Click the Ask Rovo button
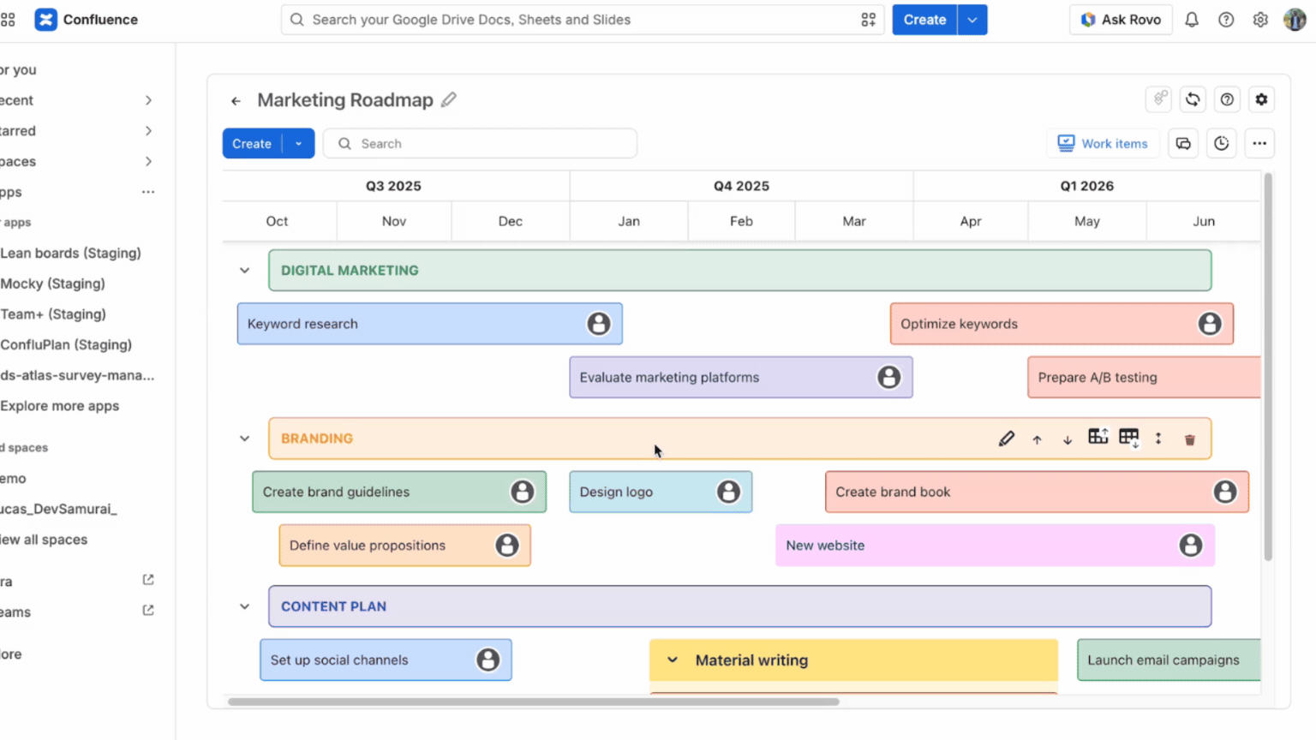 click(x=1121, y=20)
